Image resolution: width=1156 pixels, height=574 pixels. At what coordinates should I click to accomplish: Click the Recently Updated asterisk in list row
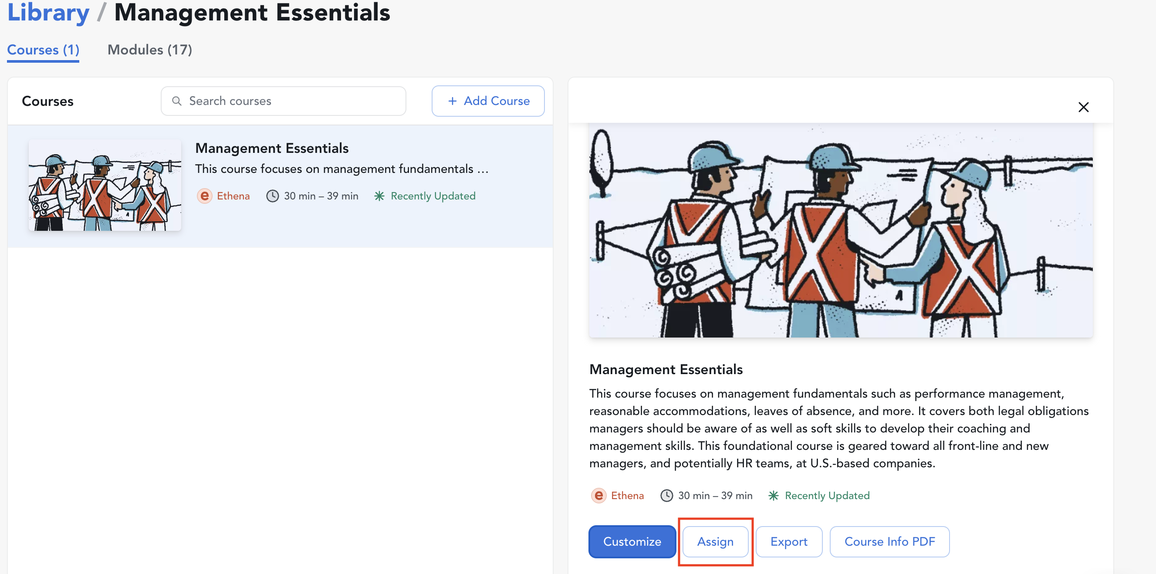click(379, 196)
